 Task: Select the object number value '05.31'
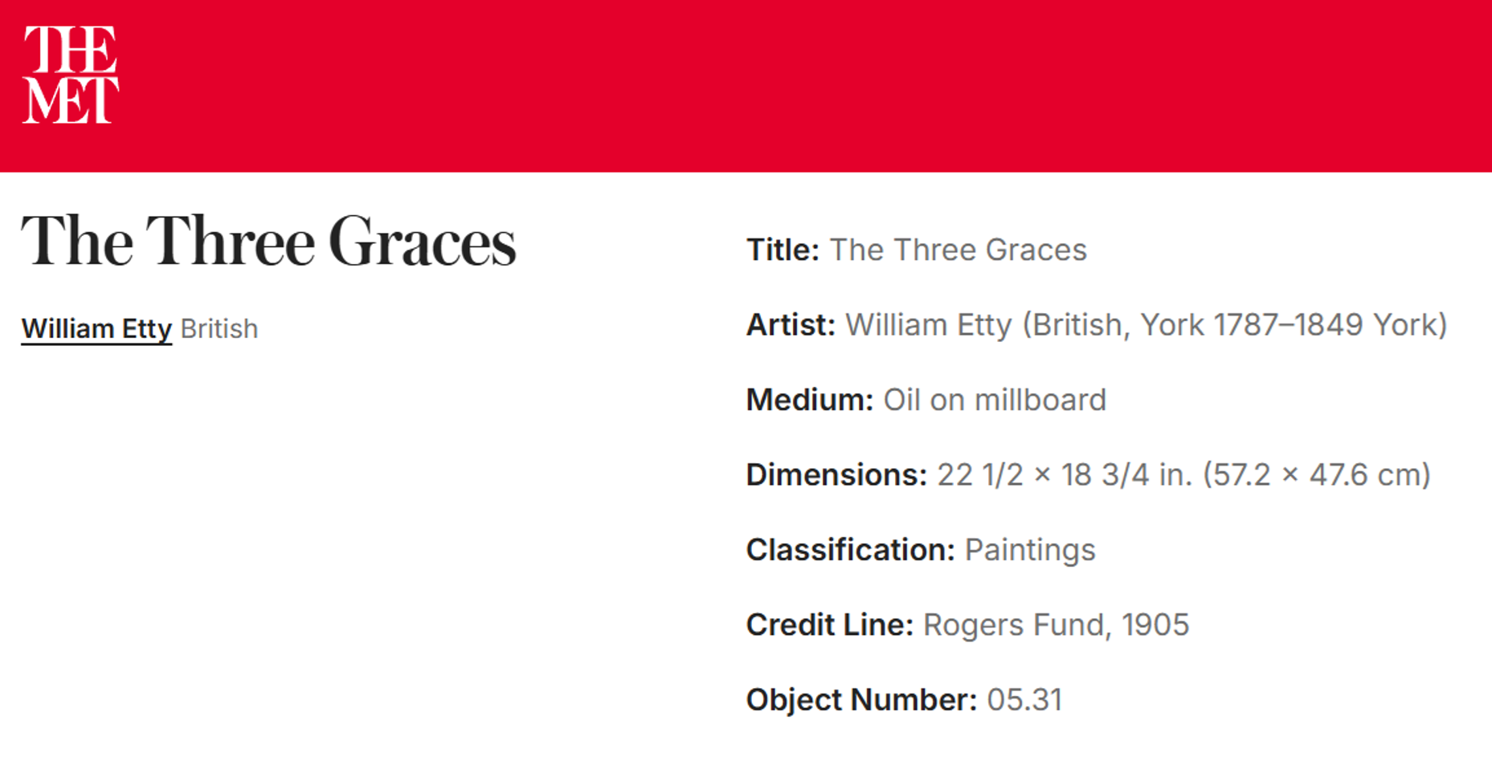point(1024,700)
